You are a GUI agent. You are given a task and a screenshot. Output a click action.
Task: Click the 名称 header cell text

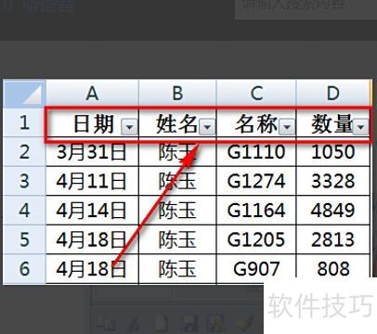tap(256, 124)
